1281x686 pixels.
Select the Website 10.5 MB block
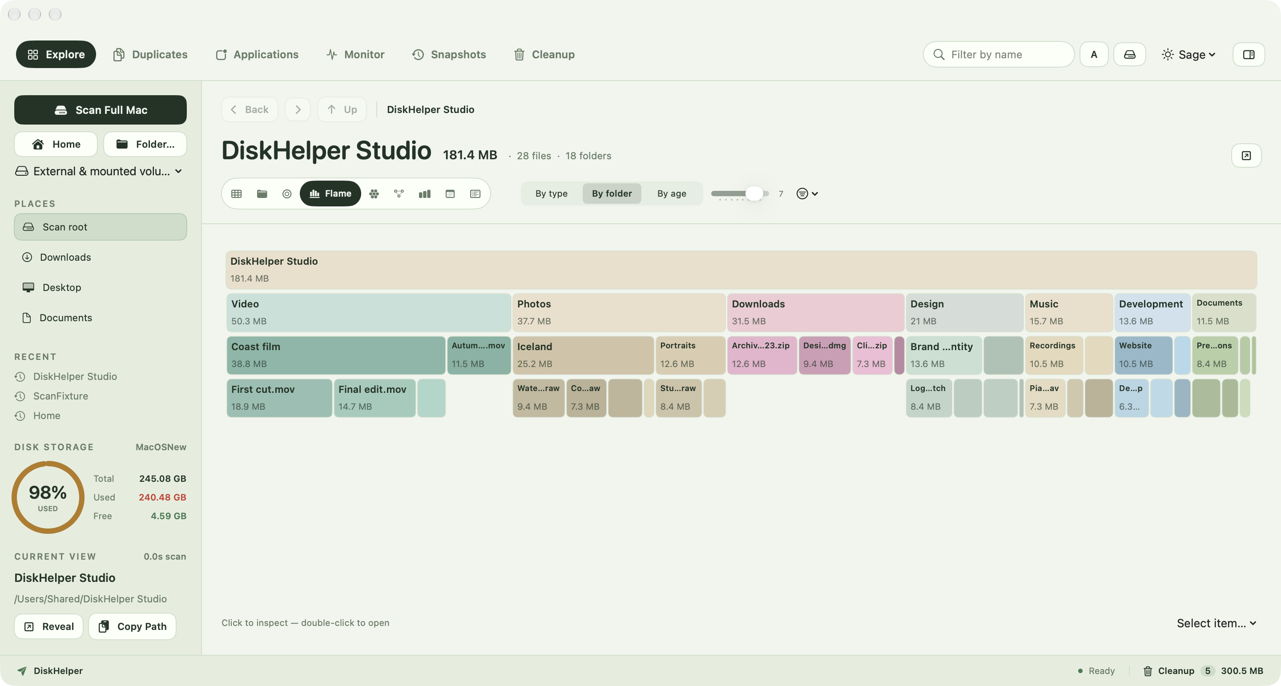(1143, 355)
